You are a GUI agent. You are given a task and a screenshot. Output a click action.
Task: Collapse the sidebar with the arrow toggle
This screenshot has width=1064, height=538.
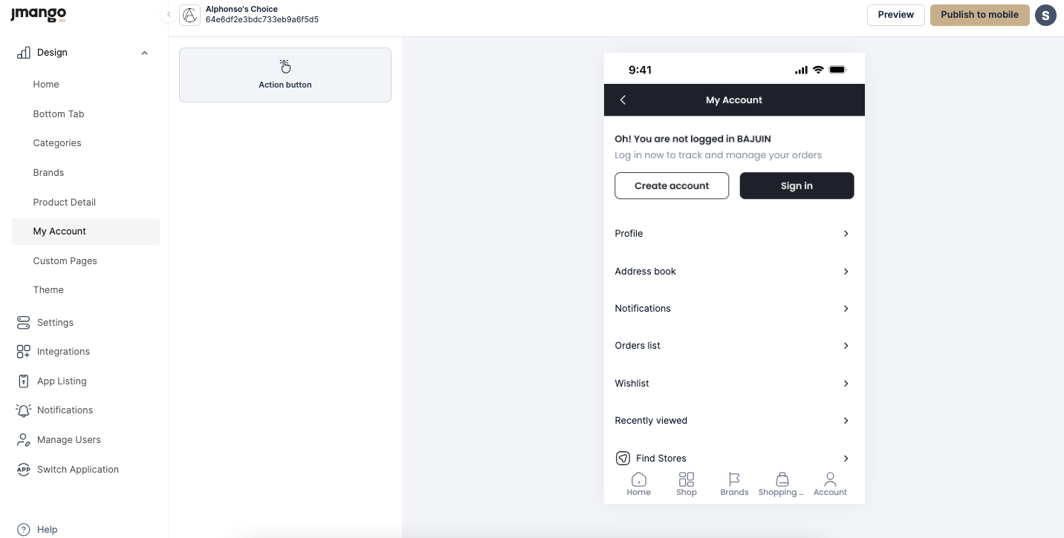pyautogui.click(x=169, y=15)
